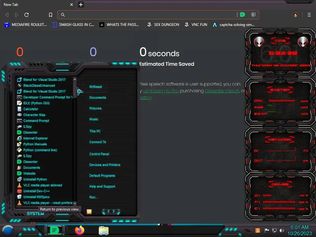Open WHATS THE PASS... bookmark

click(x=119, y=25)
